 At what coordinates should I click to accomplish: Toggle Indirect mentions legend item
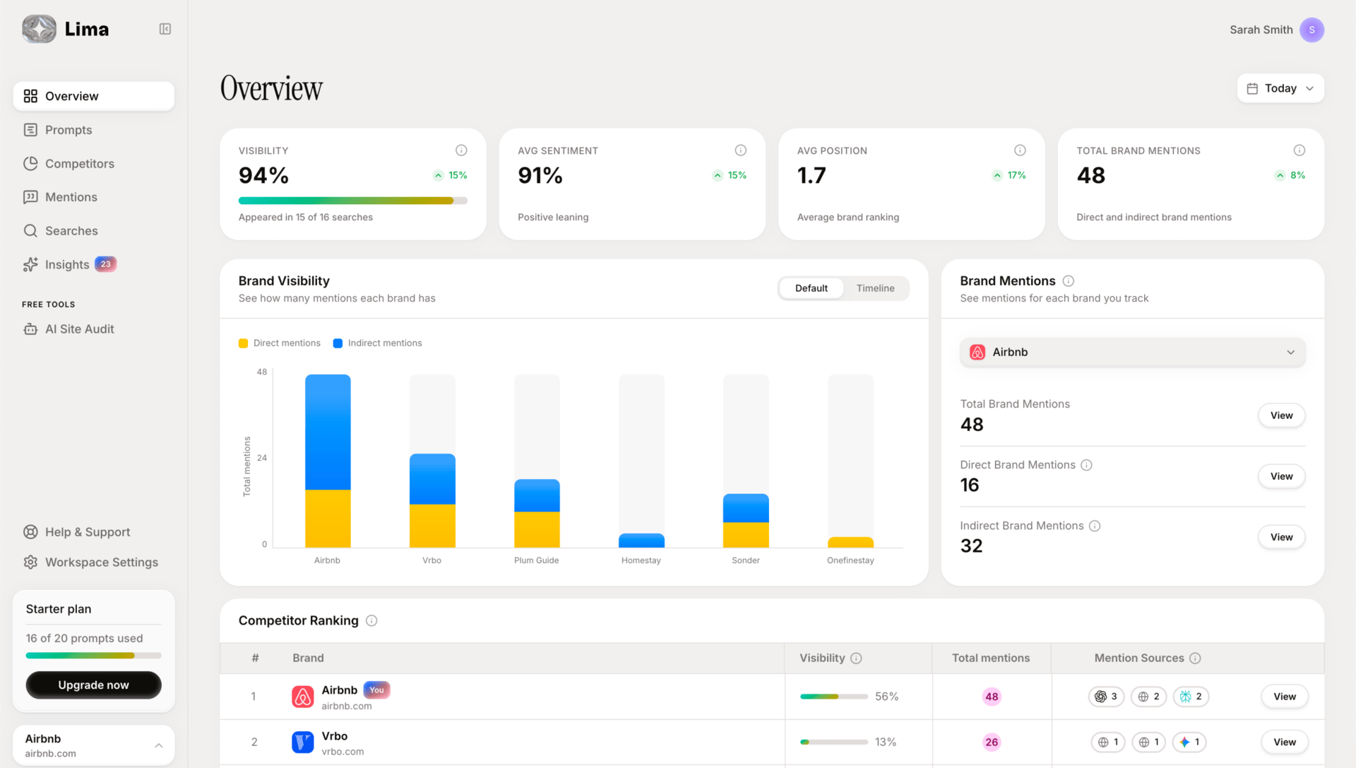tap(377, 343)
